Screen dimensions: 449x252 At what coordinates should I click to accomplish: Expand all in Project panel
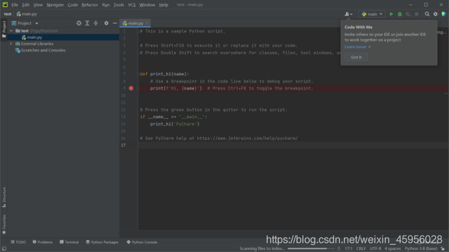[88, 23]
